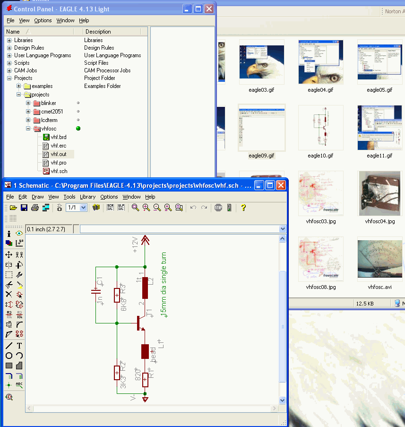Select the Group dashed rectangle tool

tap(9, 275)
